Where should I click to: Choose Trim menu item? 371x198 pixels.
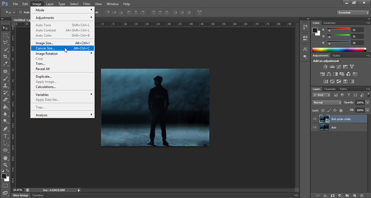62,64
